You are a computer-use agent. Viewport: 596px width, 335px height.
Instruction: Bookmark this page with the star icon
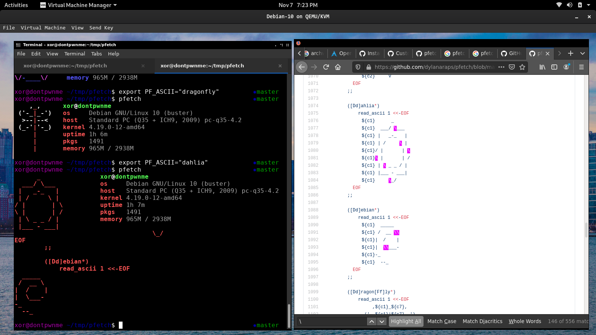click(x=522, y=67)
